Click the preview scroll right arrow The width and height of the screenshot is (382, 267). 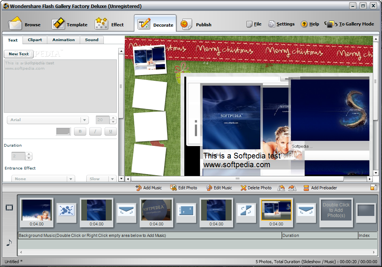tap(370, 179)
